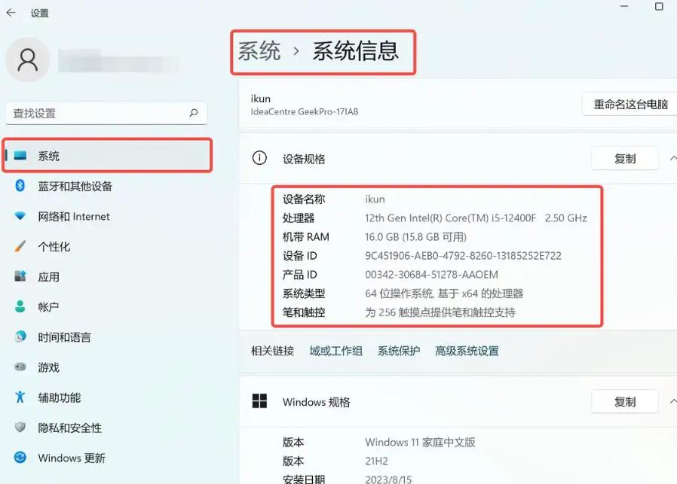Collapse the Windows 规格 section chevron
Viewport: 677px width, 484px height.
coord(672,401)
